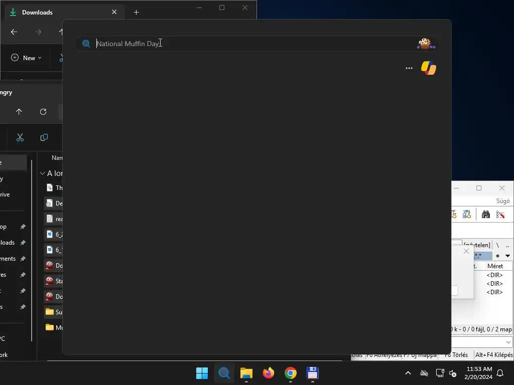Open the 11:53 AM clock and date
This screenshot has height=385, width=514.
point(478,373)
